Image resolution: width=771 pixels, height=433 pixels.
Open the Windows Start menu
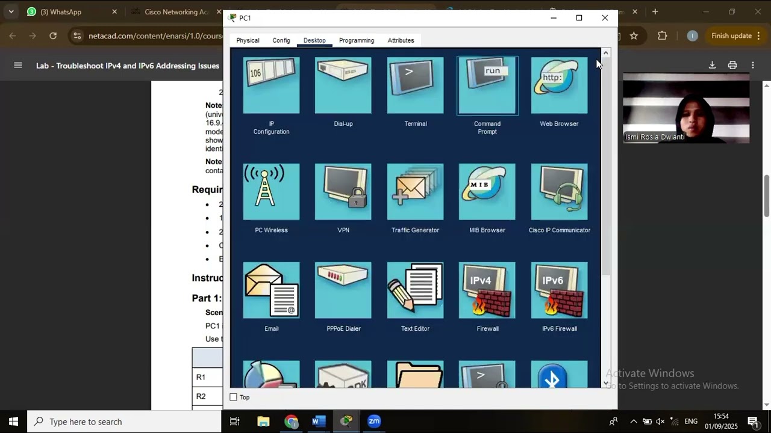[13, 421]
